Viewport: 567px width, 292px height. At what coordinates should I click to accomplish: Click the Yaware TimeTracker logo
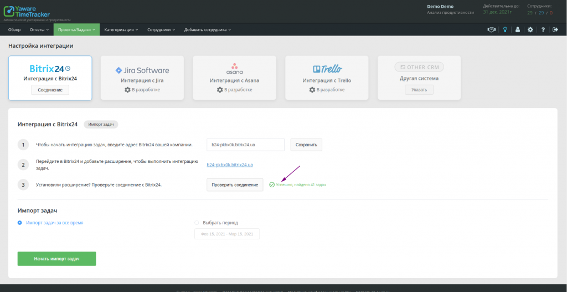click(27, 11)
